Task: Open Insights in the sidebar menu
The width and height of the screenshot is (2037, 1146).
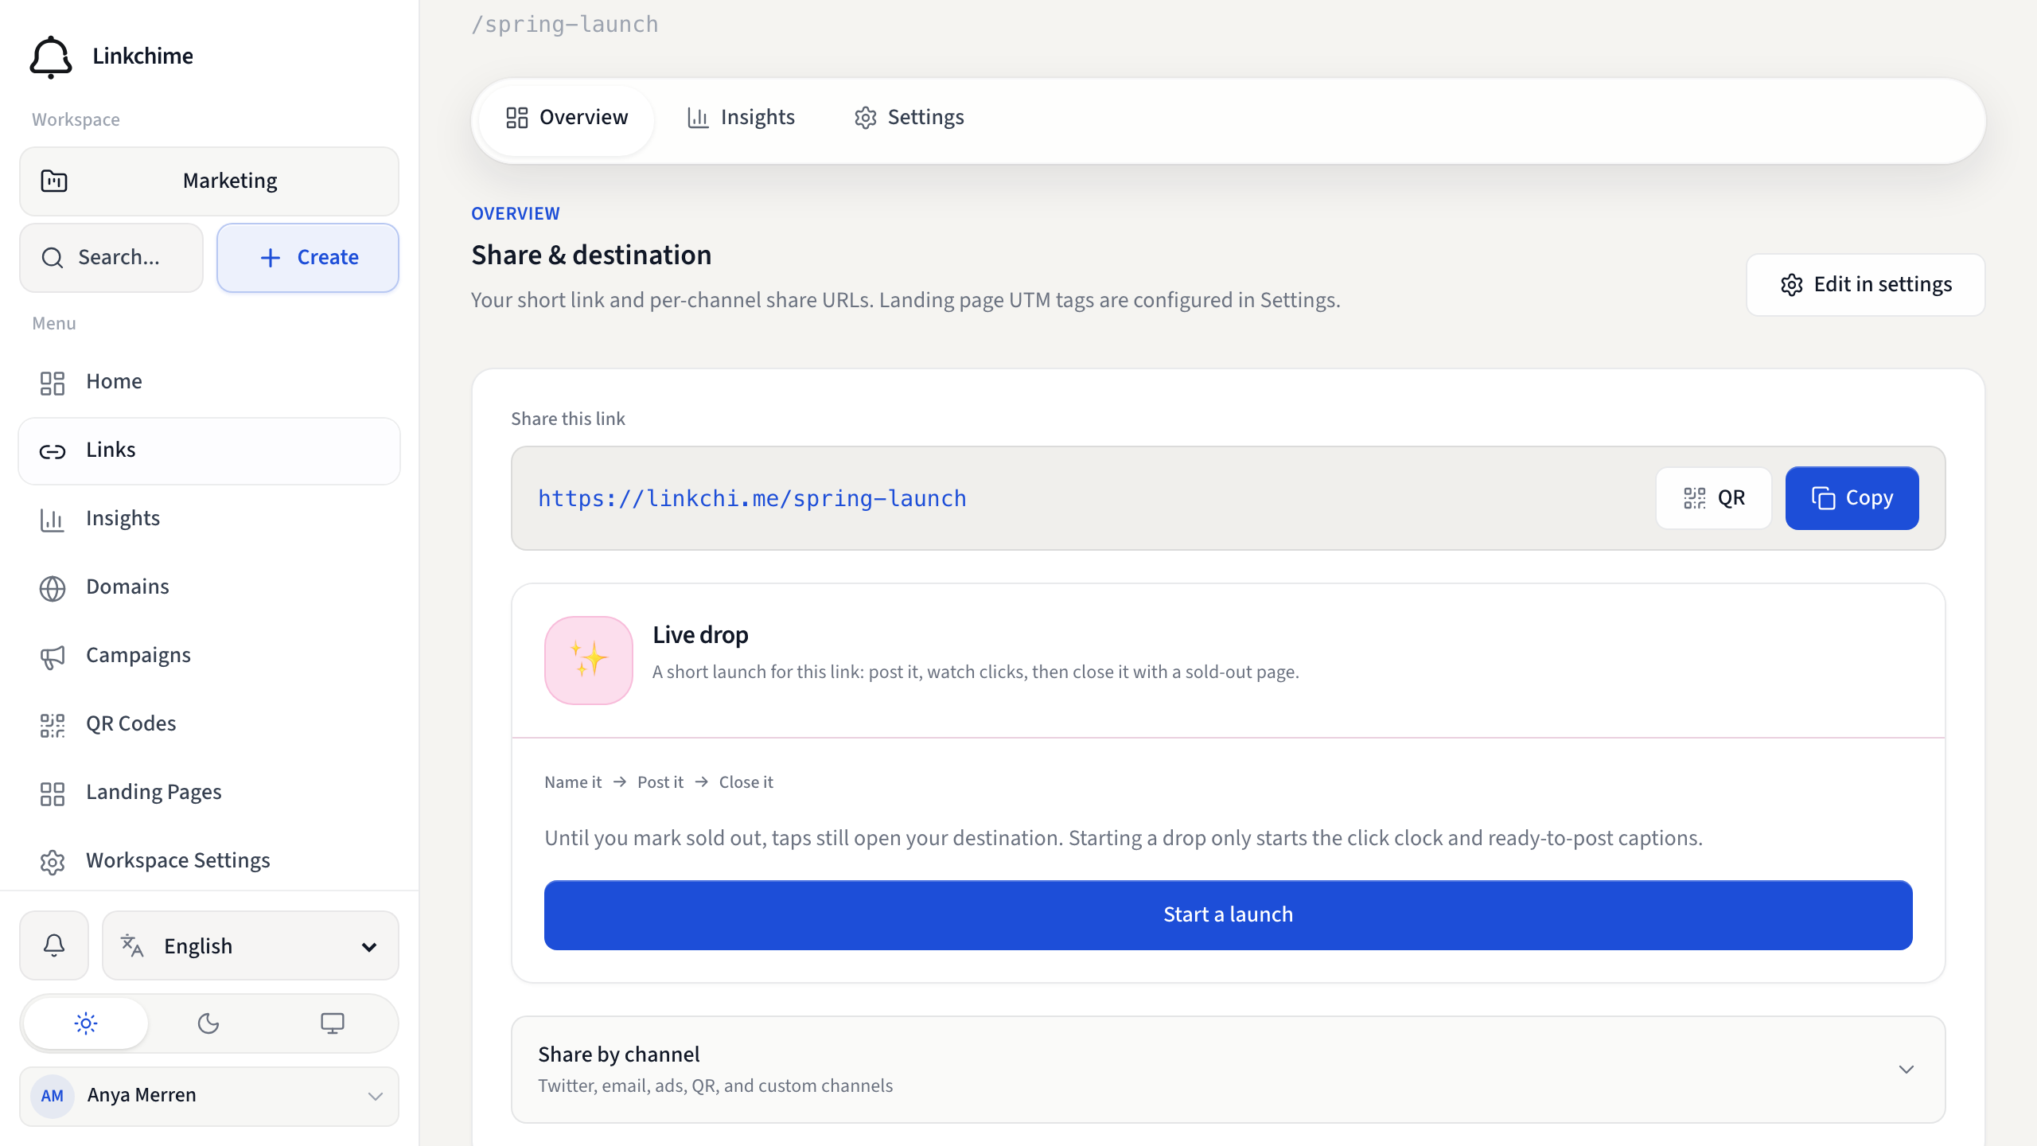Action: pos(209,519)
